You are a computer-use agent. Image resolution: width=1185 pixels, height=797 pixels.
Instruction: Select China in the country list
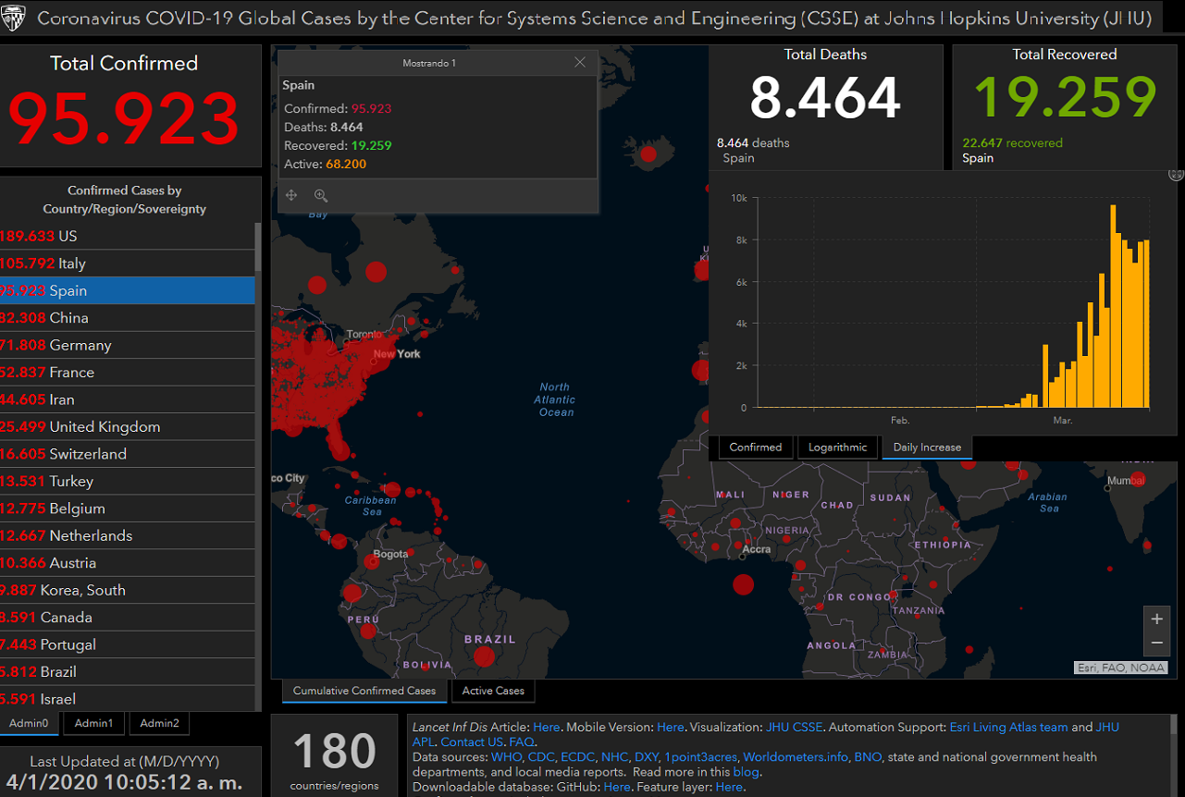coord(128,318)
